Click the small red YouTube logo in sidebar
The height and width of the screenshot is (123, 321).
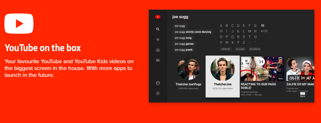[158, 17]
